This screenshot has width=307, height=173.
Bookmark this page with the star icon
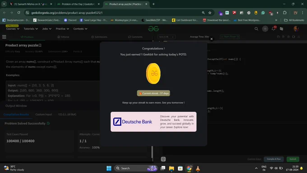tap(210, 13)
